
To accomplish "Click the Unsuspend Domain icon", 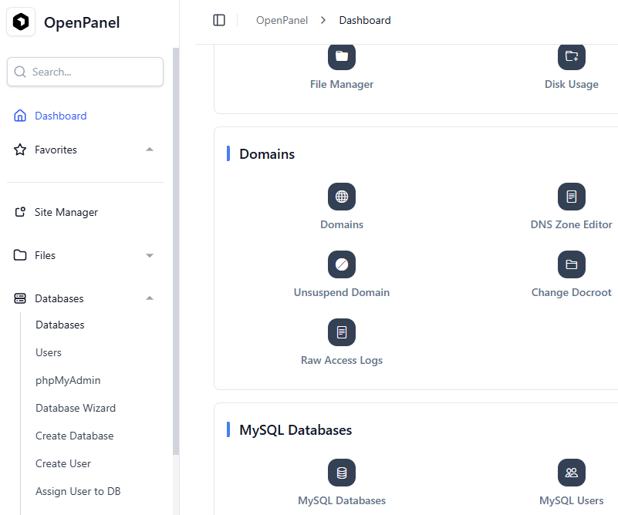I will [x=341, y=264].
